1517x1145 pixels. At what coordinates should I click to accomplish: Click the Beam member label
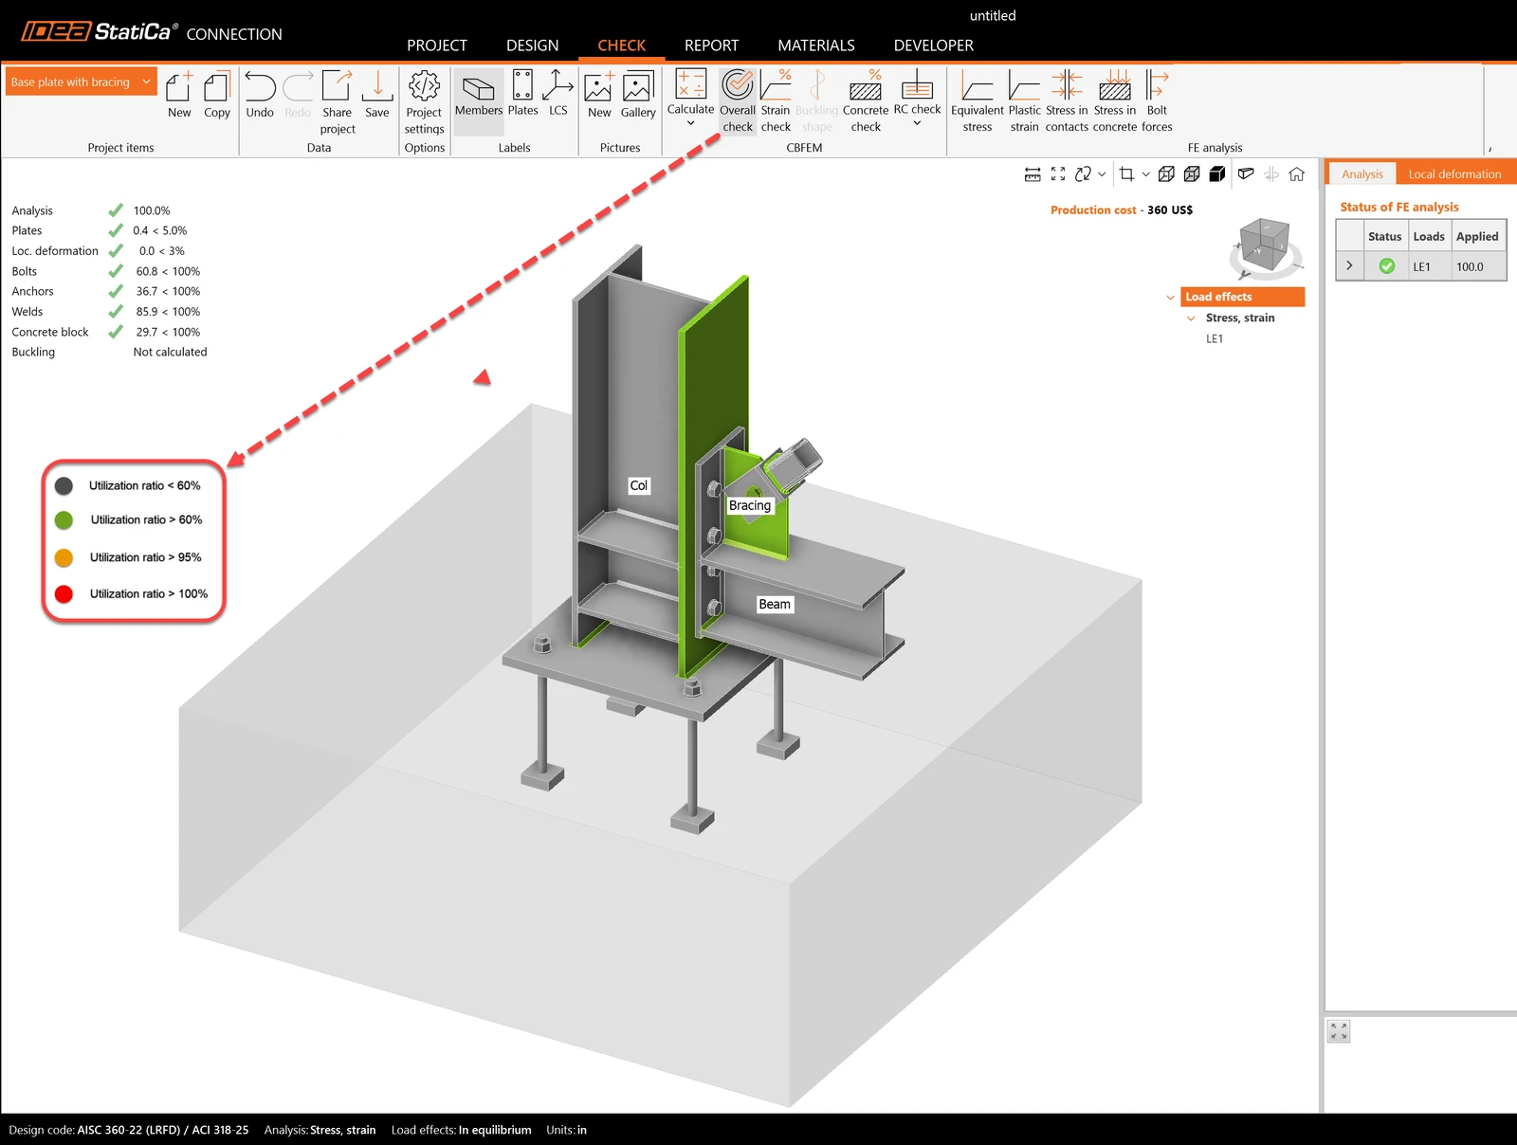click(775, 604)
